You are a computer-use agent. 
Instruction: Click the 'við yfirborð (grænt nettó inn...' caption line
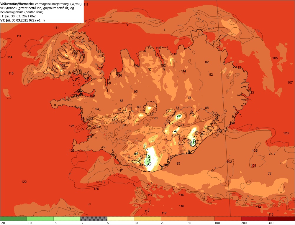(x=37, y=8)
